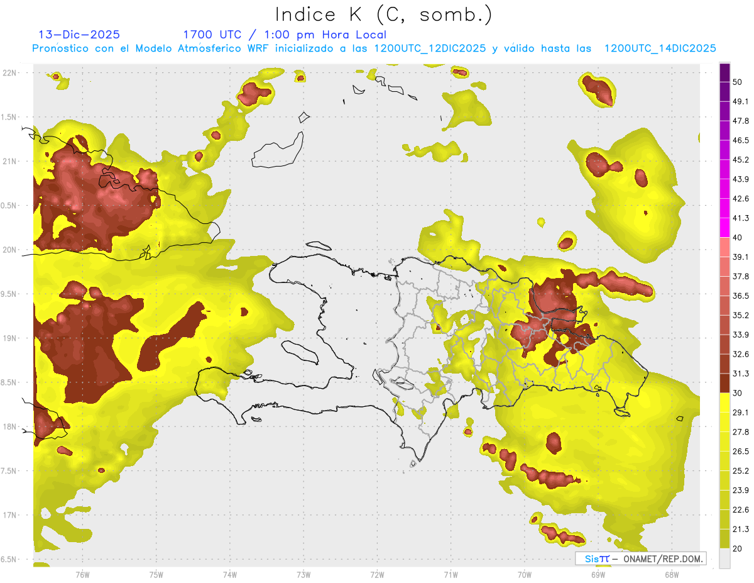The width and height of the screenshot is (754, 583).
Task: Select the color scale value 25.2
Action: [741, 471]
